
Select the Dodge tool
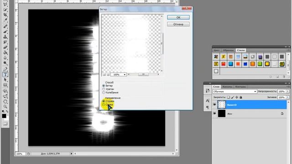click(x=5, y=63)
